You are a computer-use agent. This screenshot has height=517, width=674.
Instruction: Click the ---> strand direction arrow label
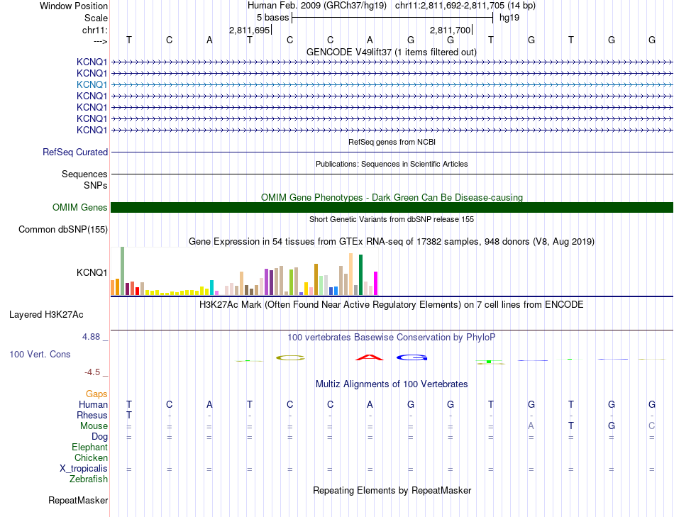click(100, 41)
